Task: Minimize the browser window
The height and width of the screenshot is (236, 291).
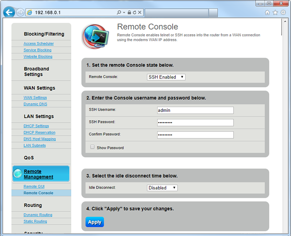Action: 260,3
